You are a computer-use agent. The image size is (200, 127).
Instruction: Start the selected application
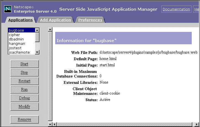pyautogui.click(x=24, y=64)
